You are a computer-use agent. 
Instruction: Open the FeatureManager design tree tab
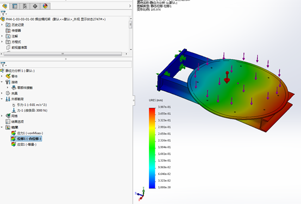[5, 6]
